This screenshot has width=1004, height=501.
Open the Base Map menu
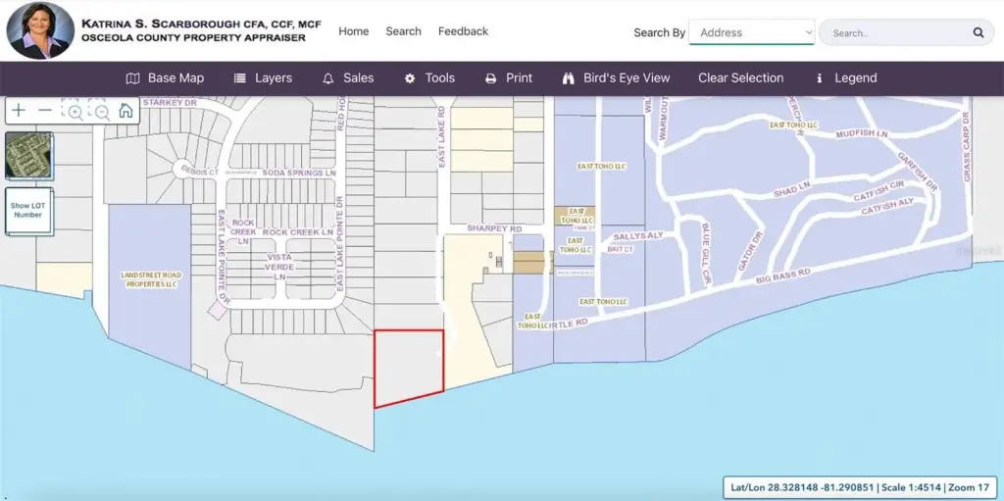pyautogui.click(x=165, y=78)
